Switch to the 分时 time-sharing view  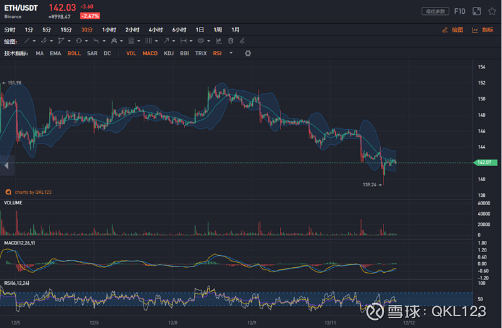tap(9, 29)
